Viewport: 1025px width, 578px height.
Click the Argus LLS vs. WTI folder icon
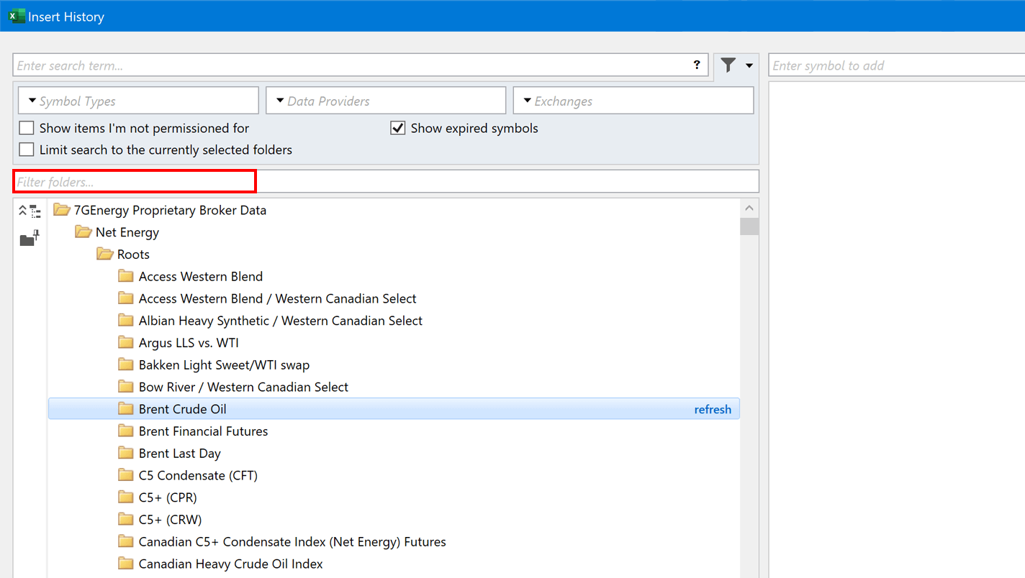(x=126, y=343)
